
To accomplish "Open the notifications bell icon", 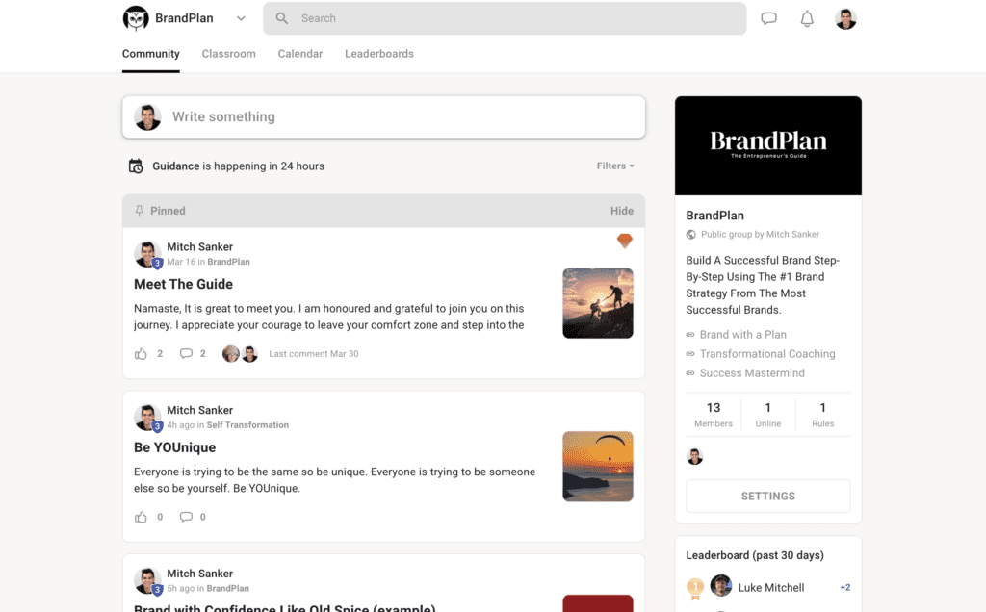I will click(x=807, y=19).
